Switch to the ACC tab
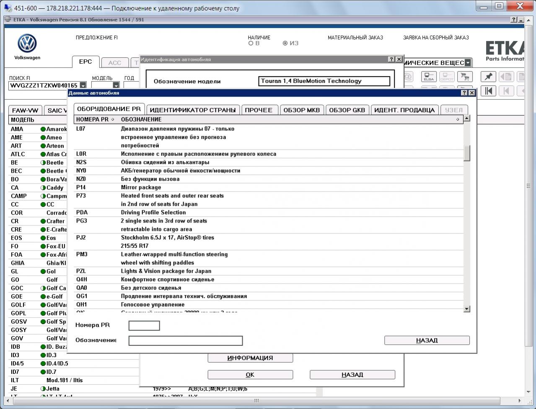The image size is (536, 409). 115,63
